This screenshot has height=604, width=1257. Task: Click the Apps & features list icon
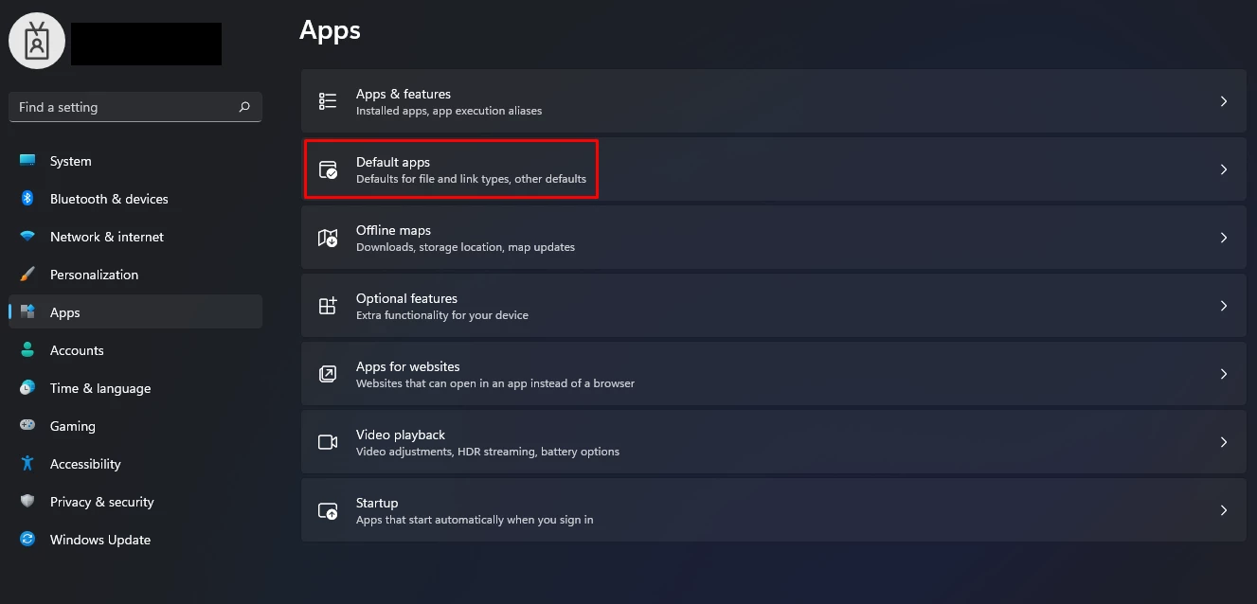(328, 101)
